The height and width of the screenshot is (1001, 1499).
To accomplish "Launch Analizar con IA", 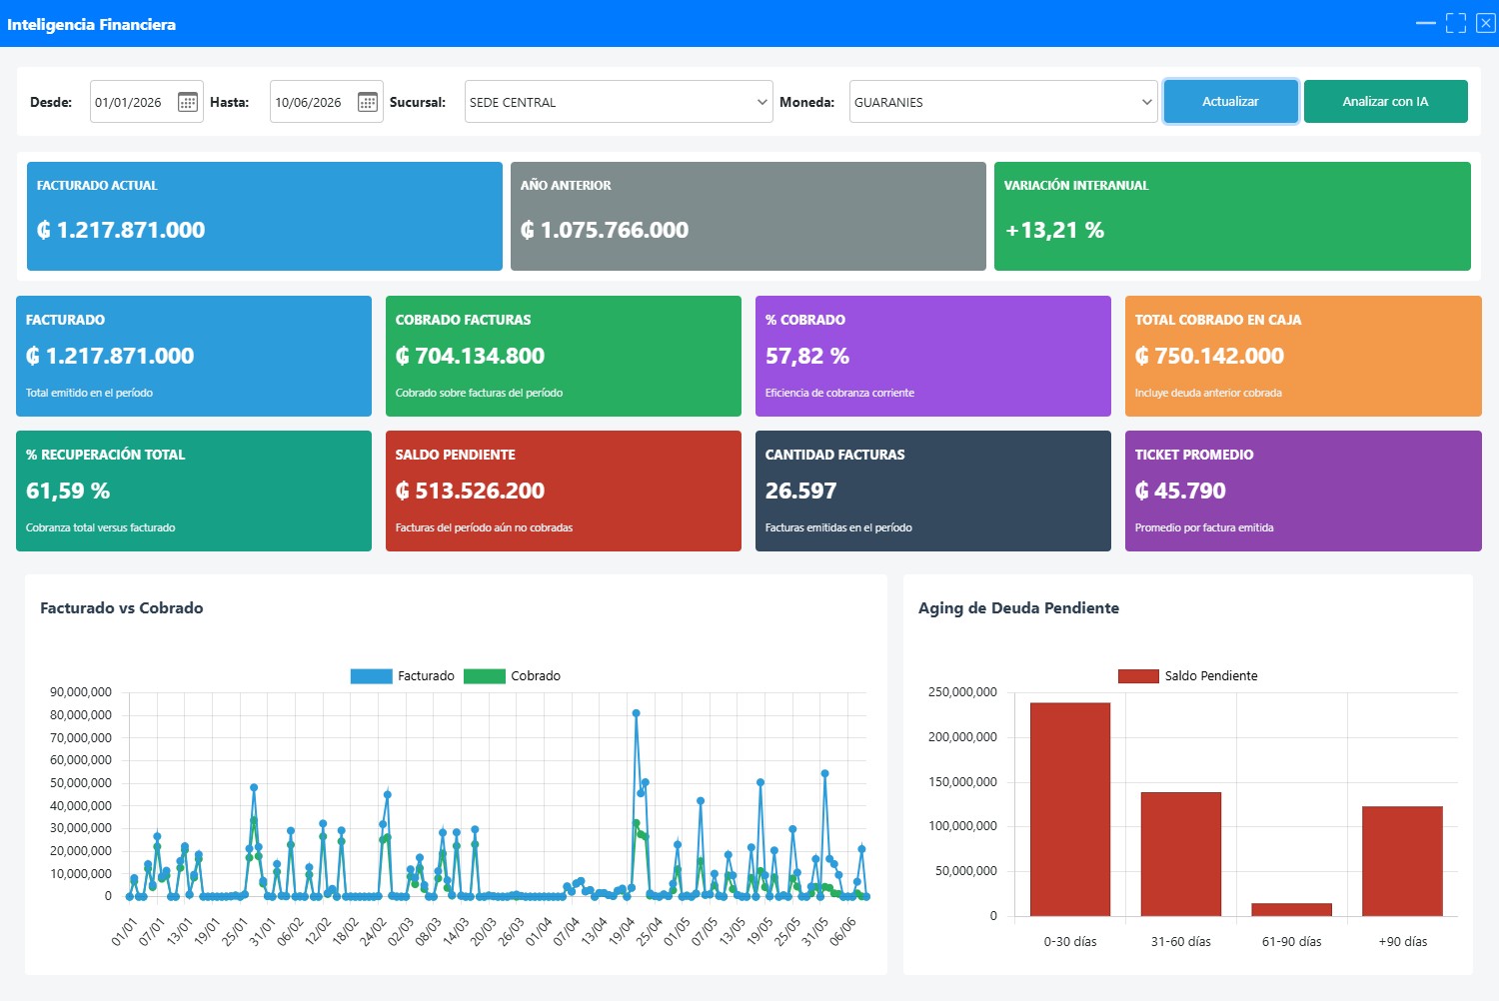I will tap(1386, 101).
